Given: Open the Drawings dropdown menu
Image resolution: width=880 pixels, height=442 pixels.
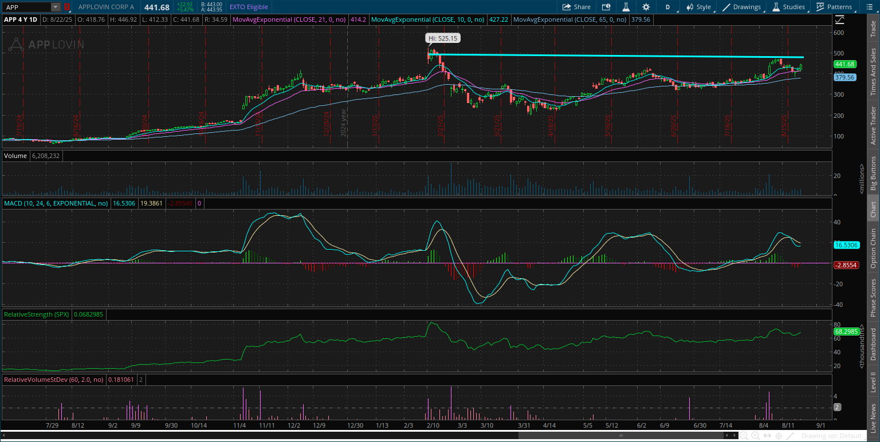Looking at the screenshot, I should (x=742, y=7).
